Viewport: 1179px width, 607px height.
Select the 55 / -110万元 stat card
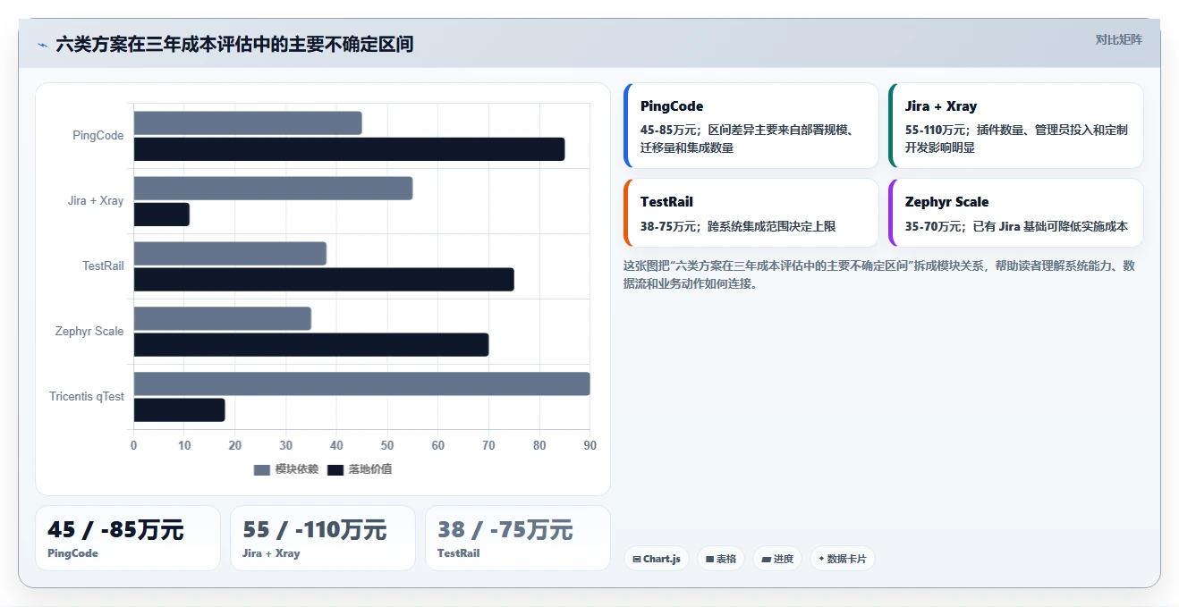coord(323,538)
